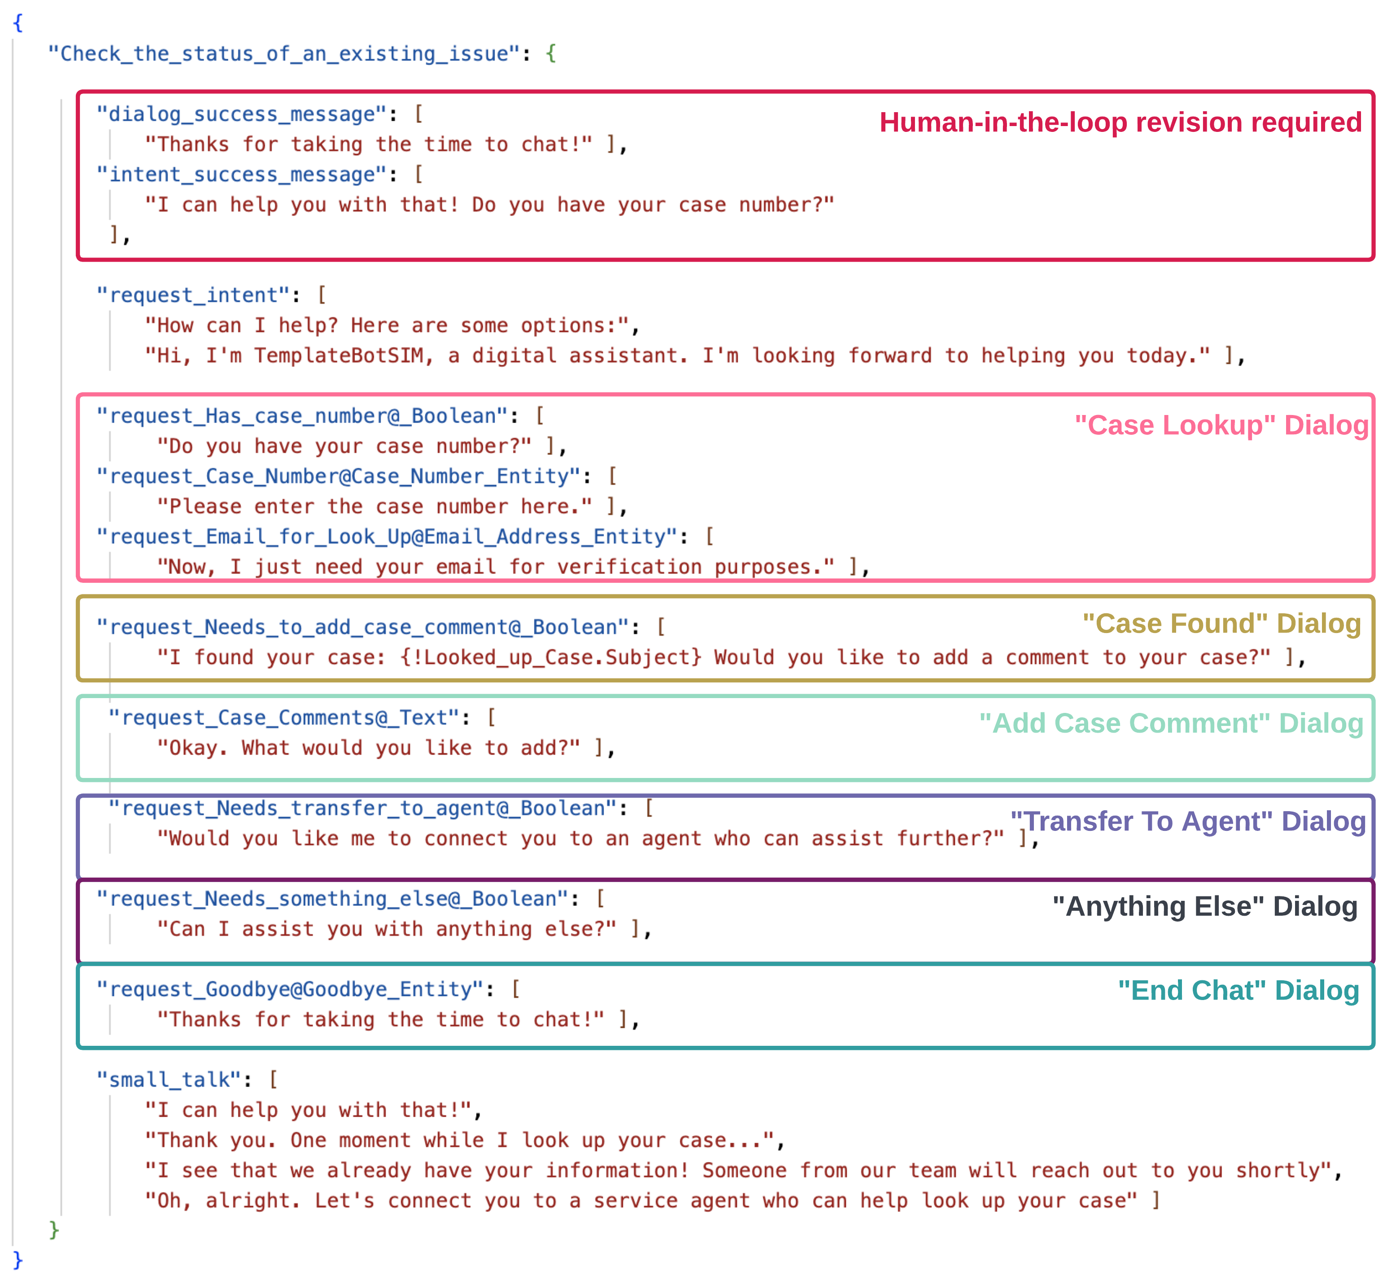Click the "small_talk" key

click(x=168, y=1080)
